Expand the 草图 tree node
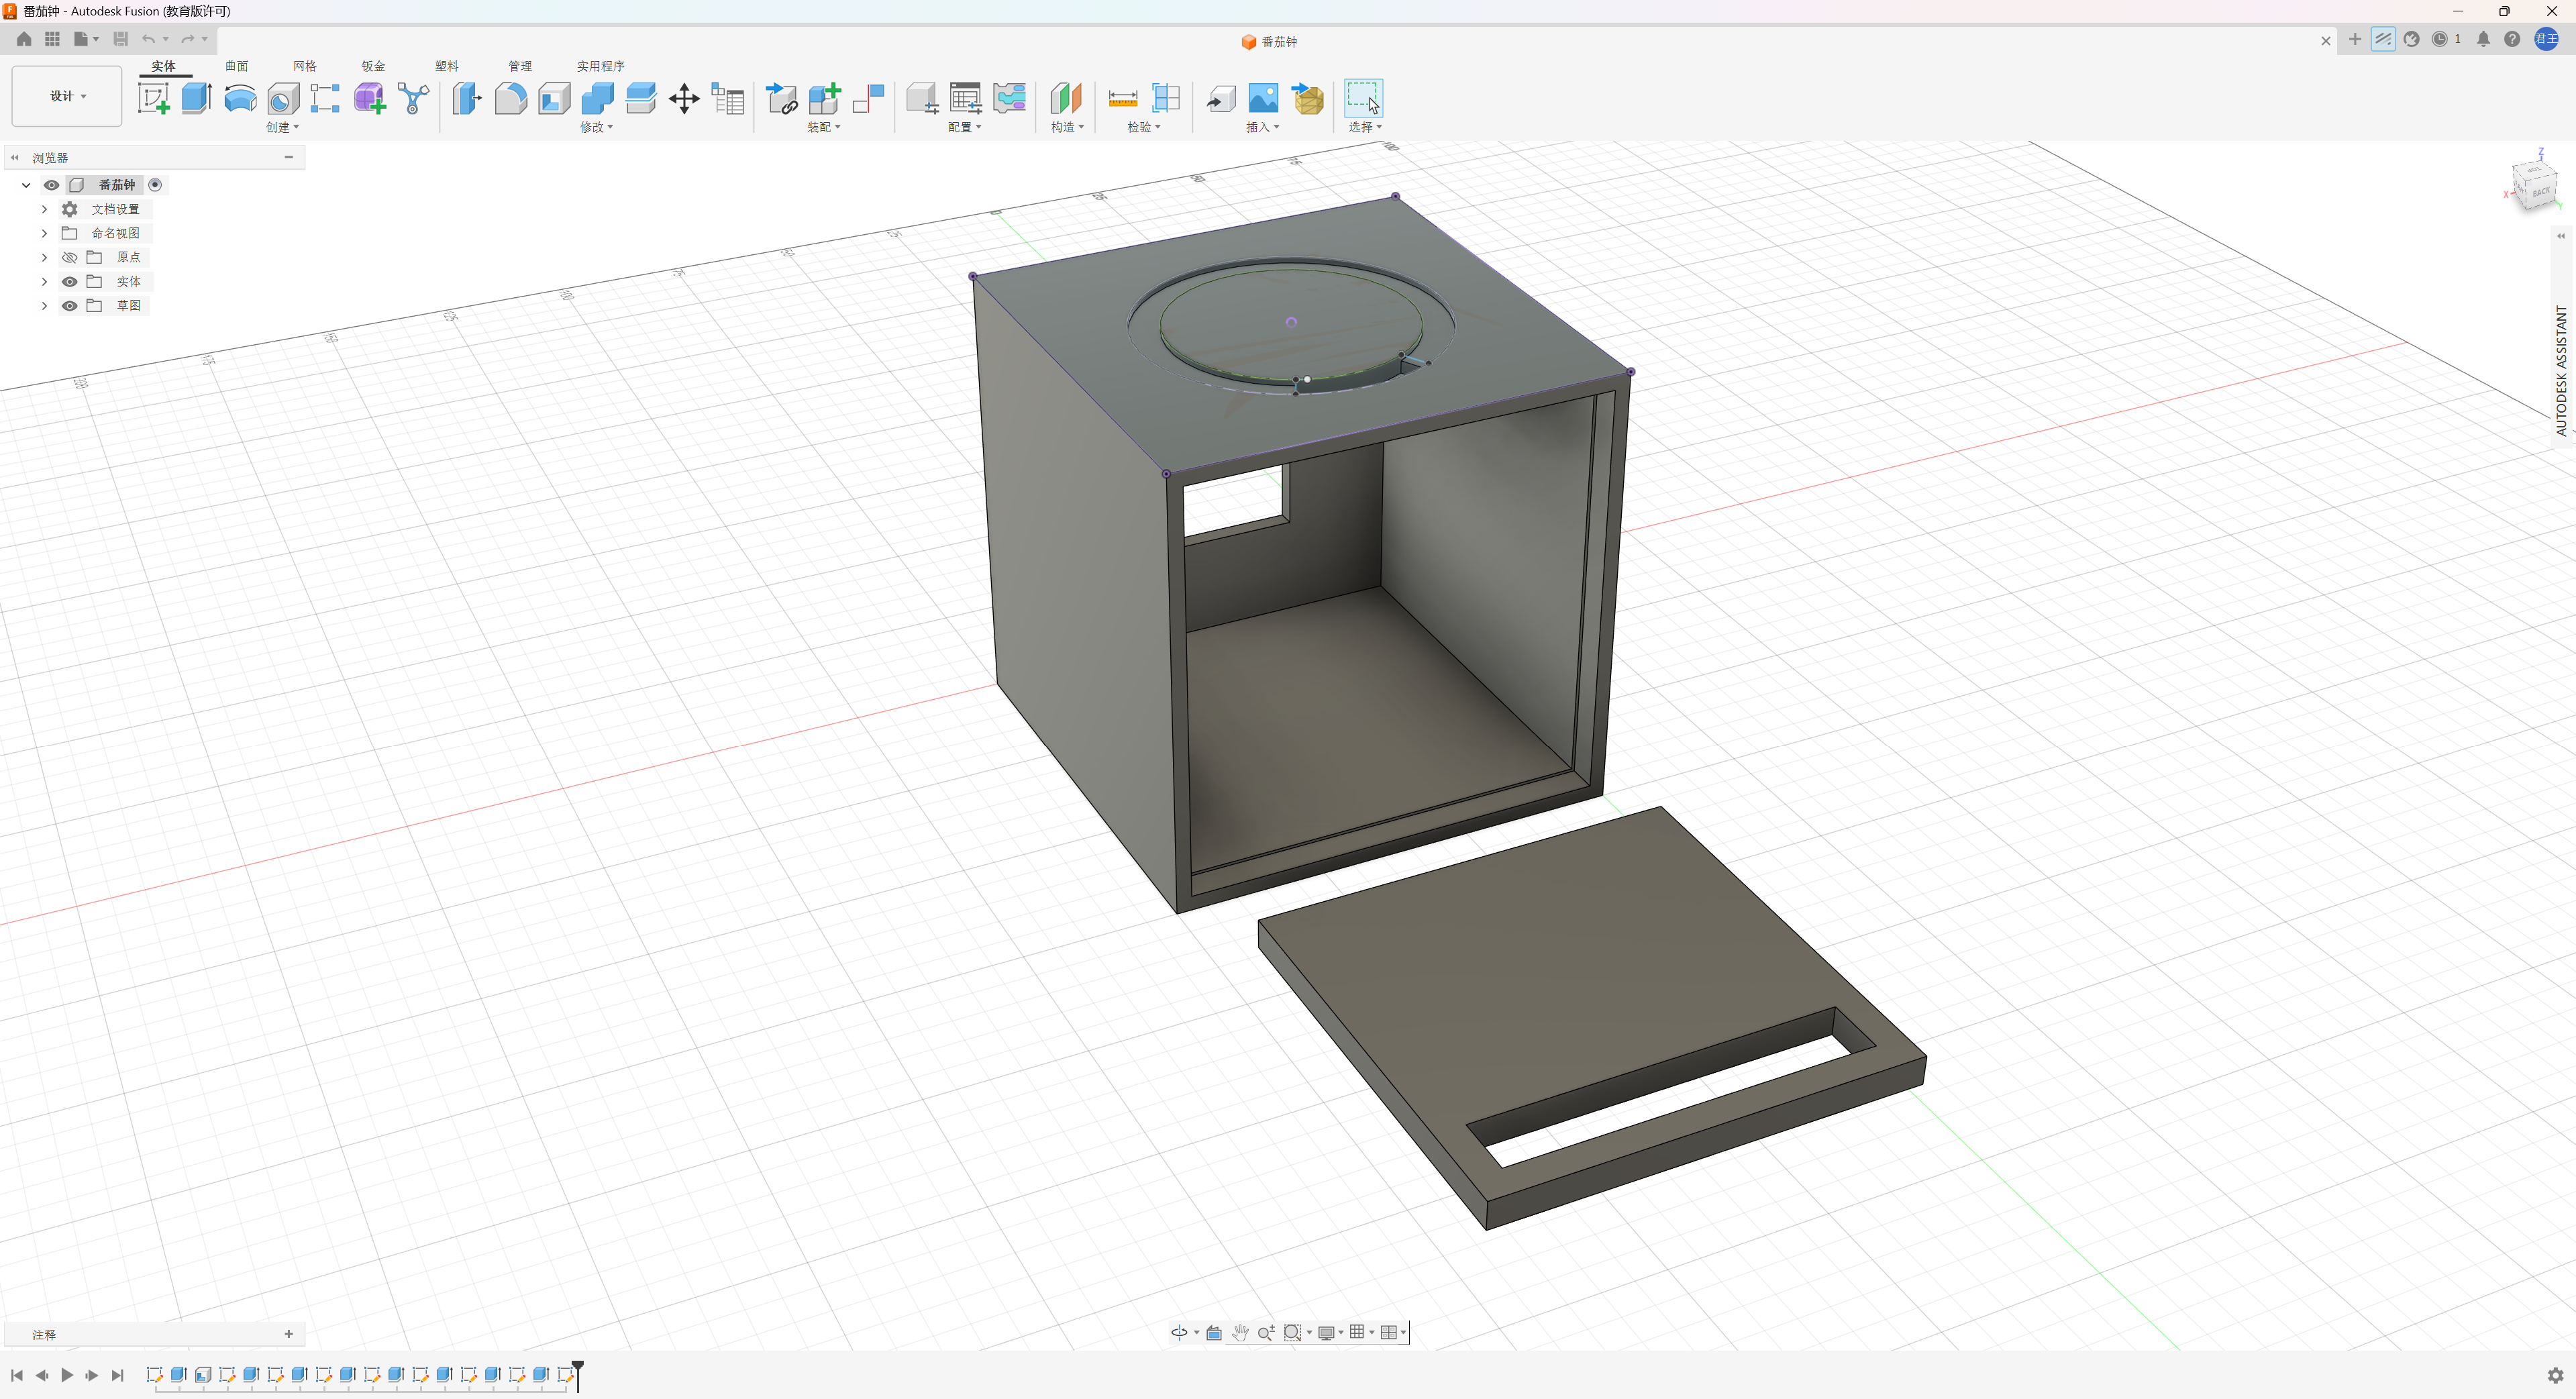The width and height of the screenshot is (2576, 1399). tap(44, 305)
